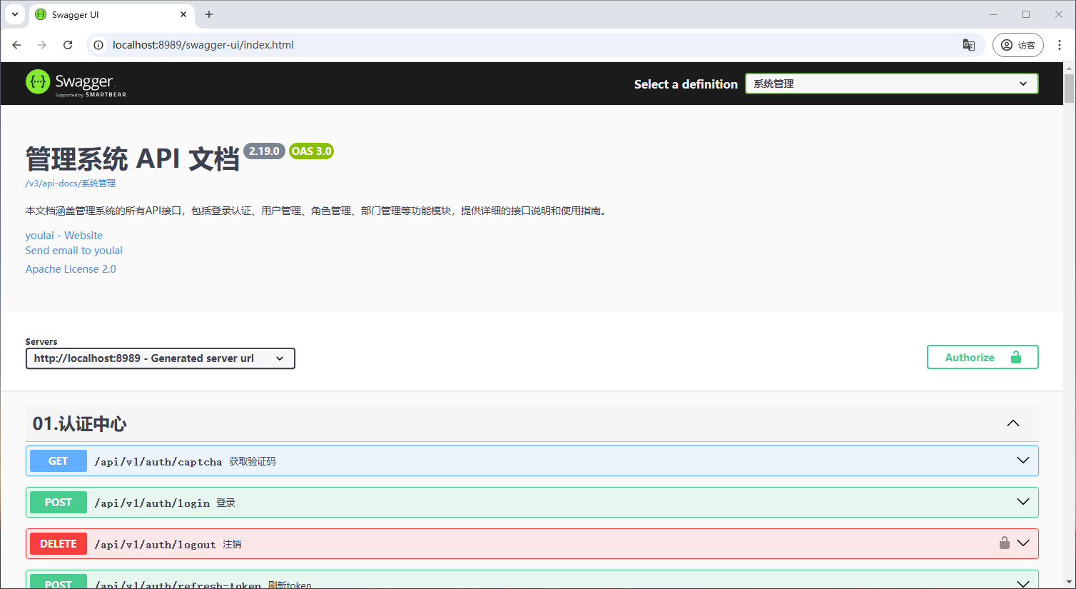
Task: Collapse the 01.认证中心 section
Action: coord(1012,423)
